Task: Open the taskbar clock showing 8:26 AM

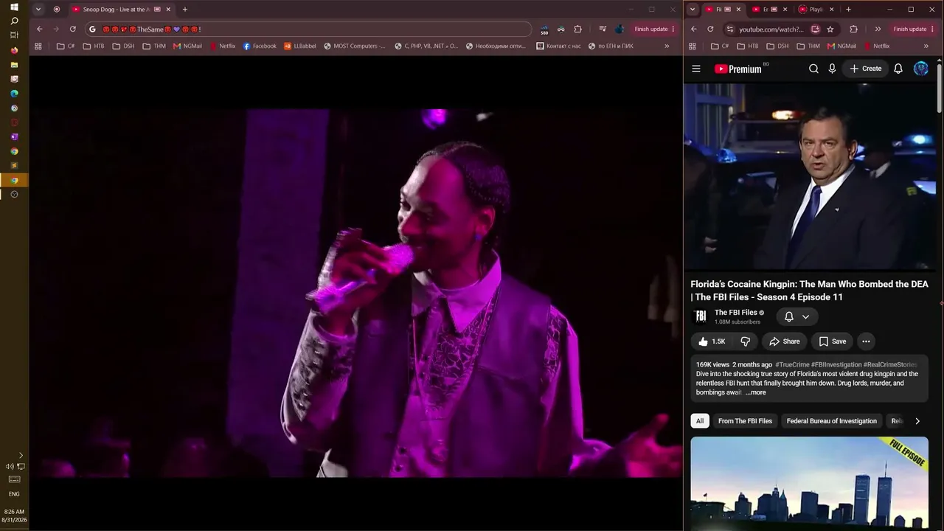Action: [14, 516]
